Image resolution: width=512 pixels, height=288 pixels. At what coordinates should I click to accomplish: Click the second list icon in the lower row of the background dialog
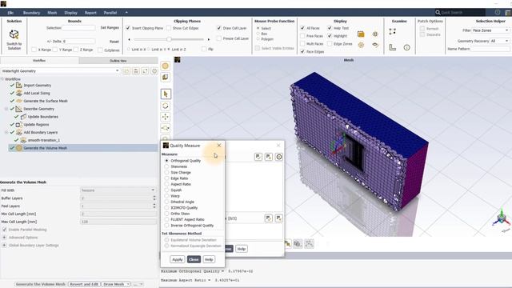278,218
